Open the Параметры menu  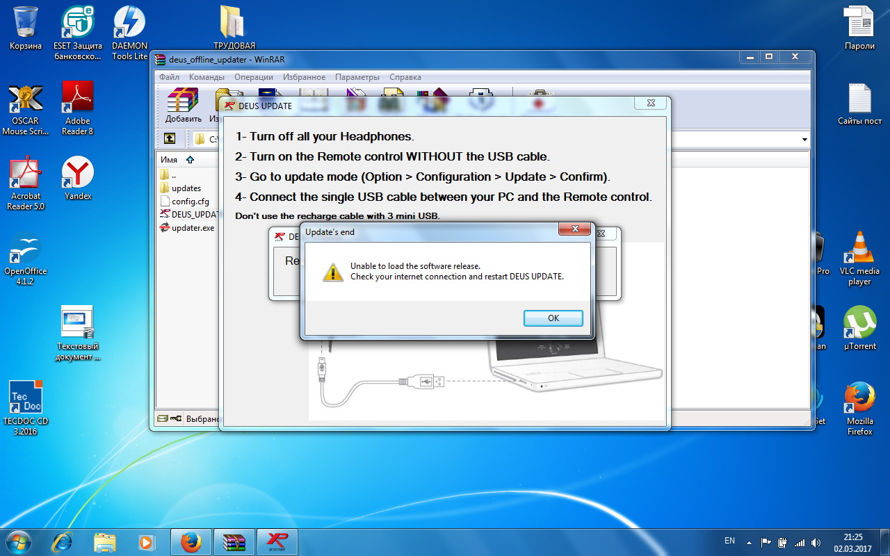pos(357,77)
